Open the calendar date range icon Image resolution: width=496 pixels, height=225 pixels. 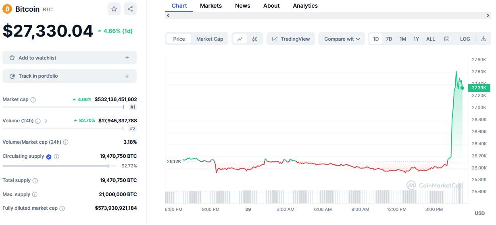tap(447, 39)
